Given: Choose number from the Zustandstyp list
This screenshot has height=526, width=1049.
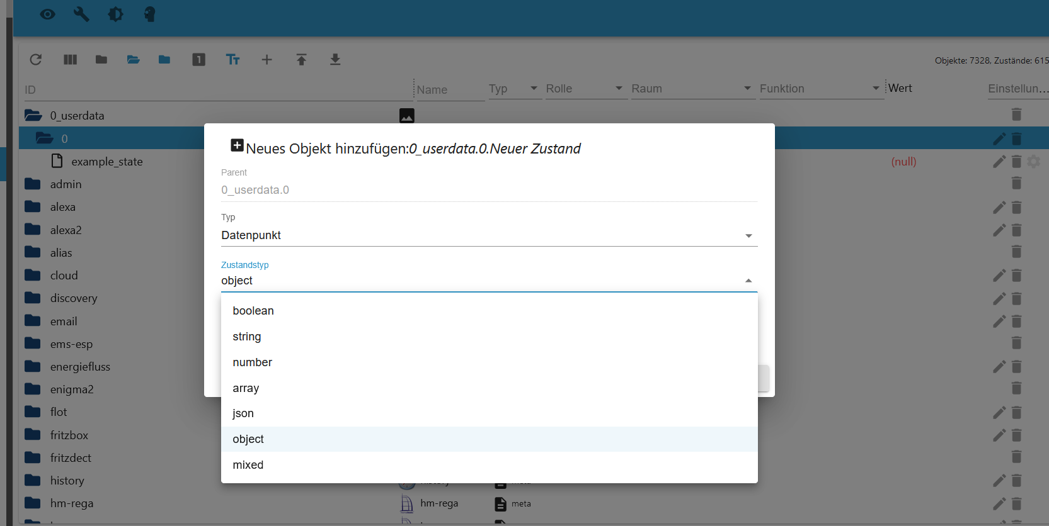Looking at the screenshot, I should 489,362.
